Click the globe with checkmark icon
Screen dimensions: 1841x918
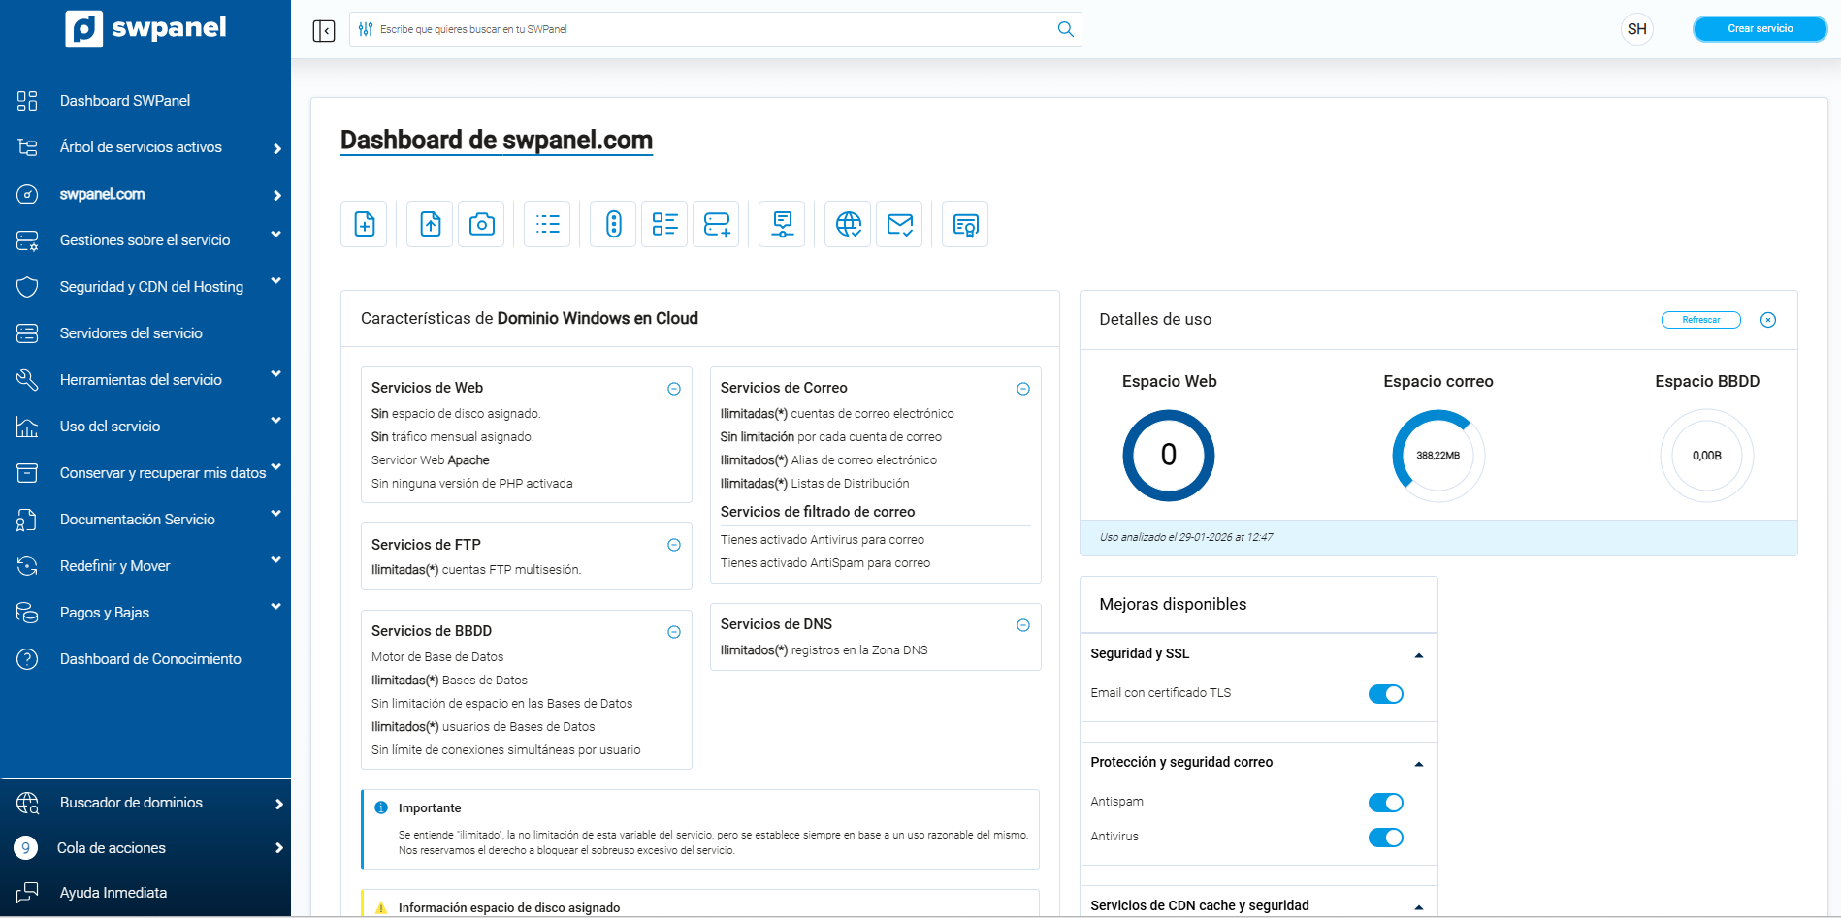pyautogui.click(x=849, y=225)
